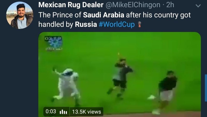Toggle the audio bars sound icon
Image resolution: width=207 pixels, height=117 pixels.
(x=63, y=112)
